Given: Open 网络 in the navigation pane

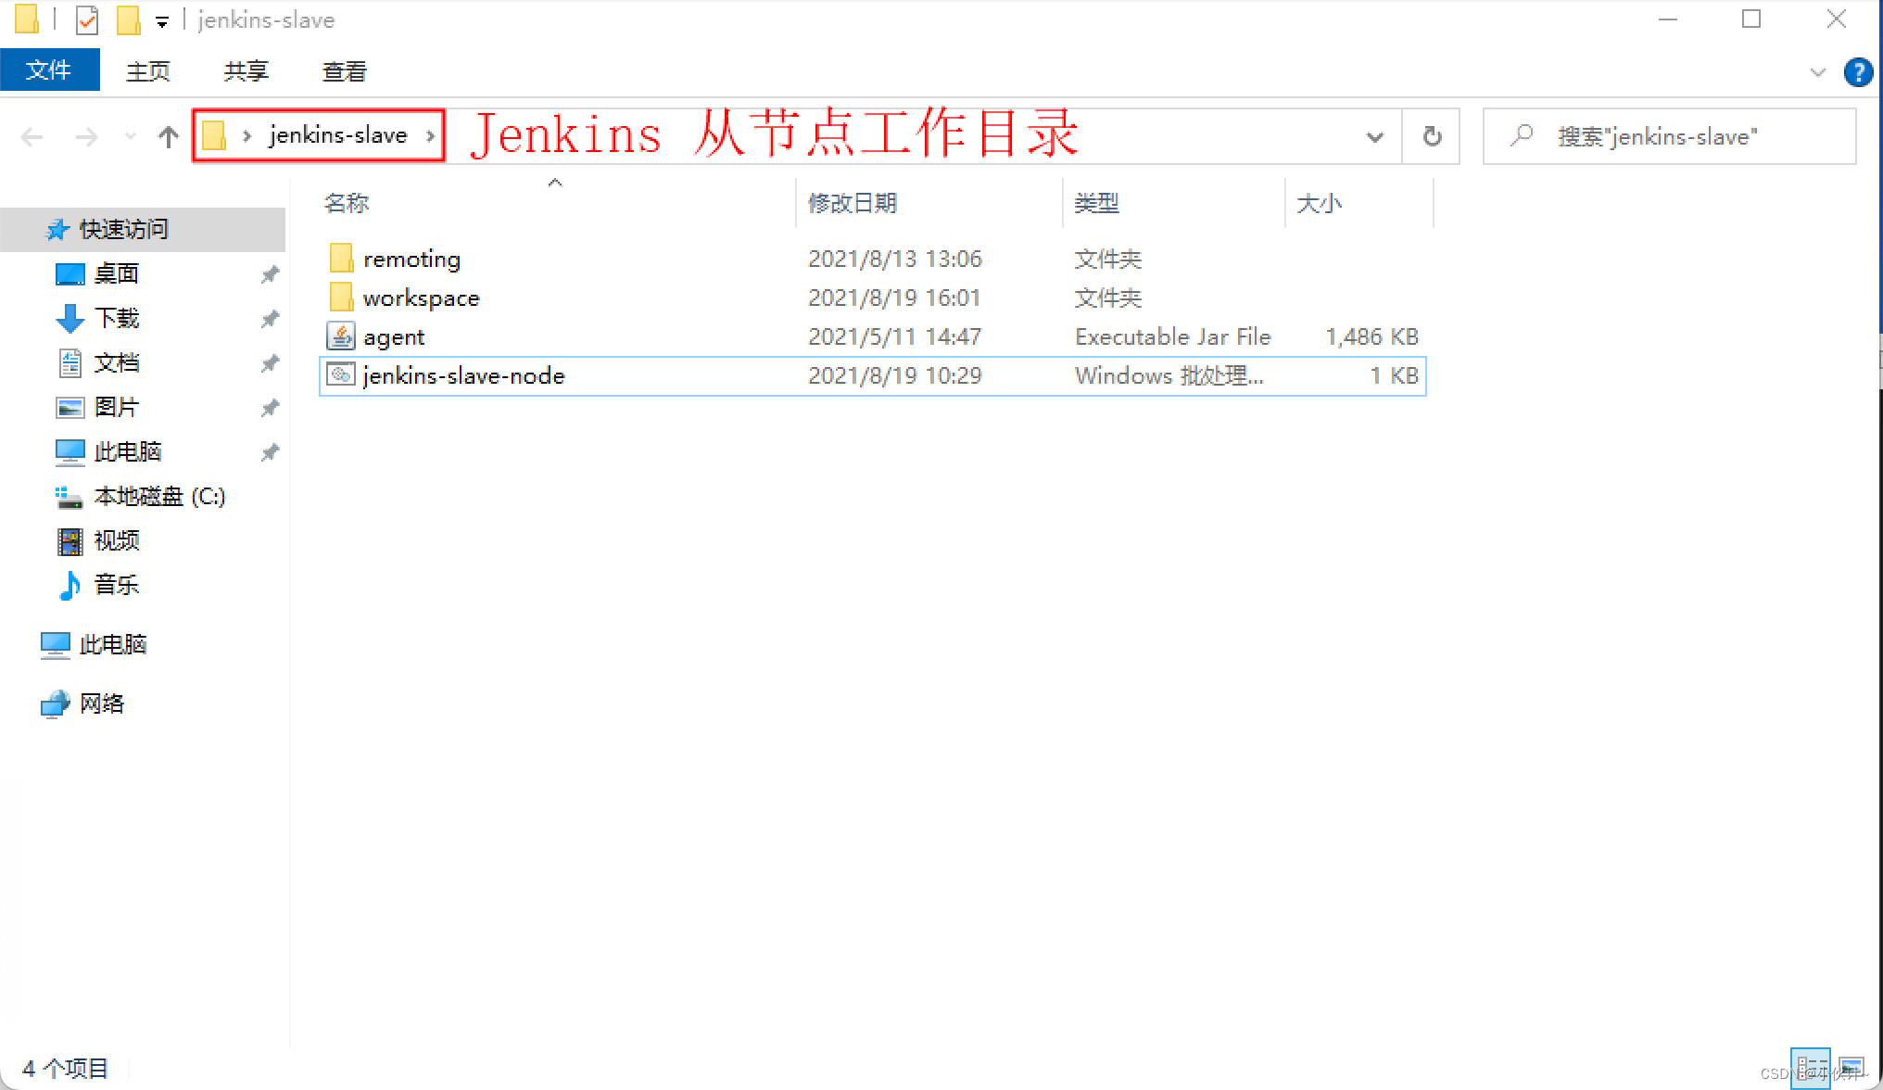Looking at the screenshot, I should pyautogui.click(x=102, y=703).
